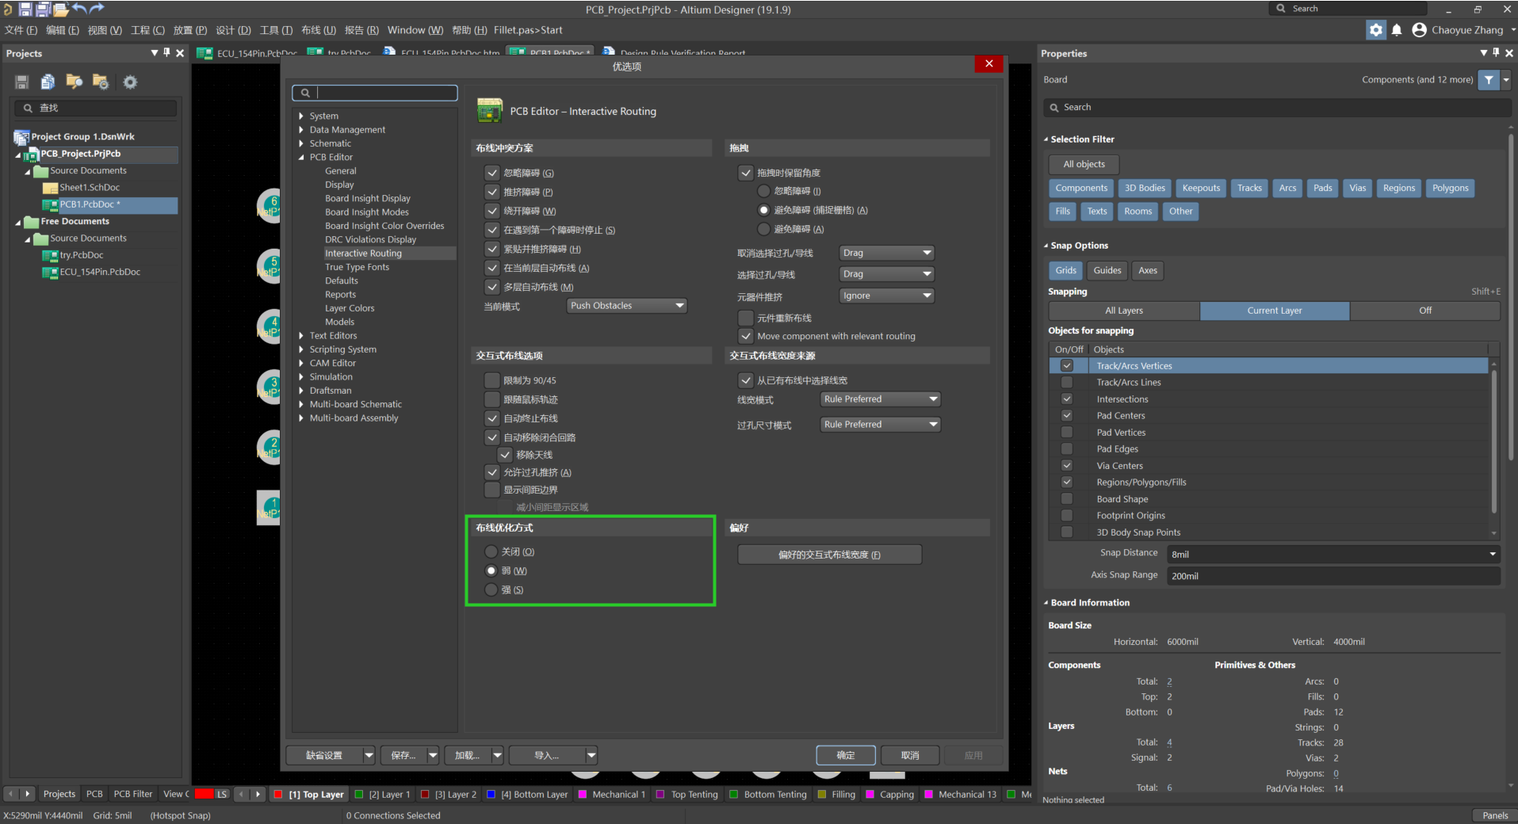This screenshot has height=824, width=1518.
Task: Open the 元器件推挤 Ignore dropdown
Action: (x=886, y=296)
